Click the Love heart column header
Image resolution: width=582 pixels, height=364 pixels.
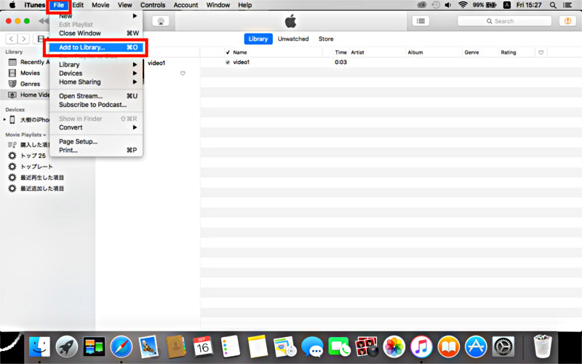tap(541, 52)
